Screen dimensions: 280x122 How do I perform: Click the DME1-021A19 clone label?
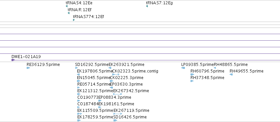coord(26,57)
